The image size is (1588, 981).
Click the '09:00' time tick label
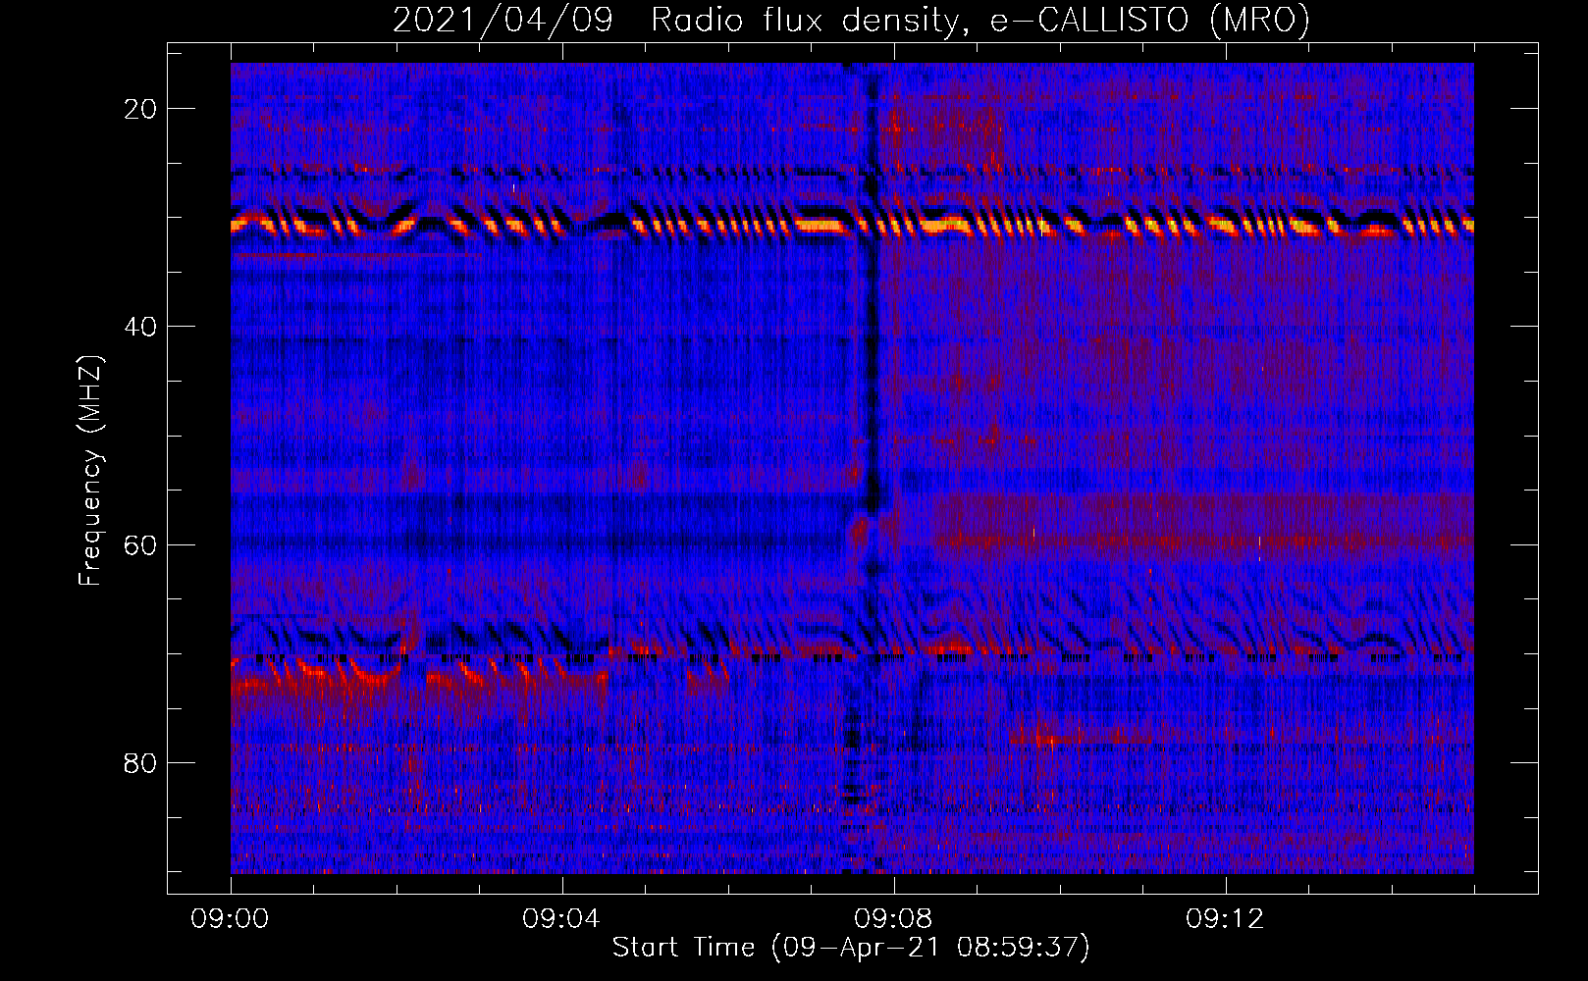coord(231,919)
